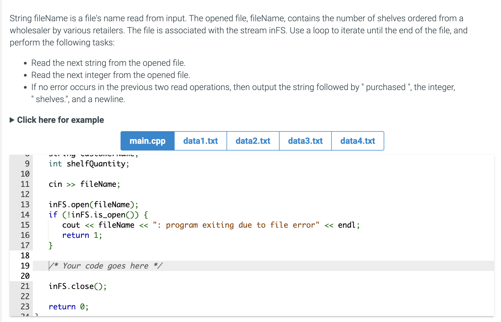The height and width of the screenshot is (322, 501).
Task: Click line number 19 in the gutter
Action: [x=25, y=266]
